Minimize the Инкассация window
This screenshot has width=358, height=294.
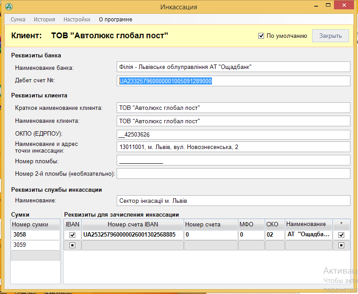coord(316,6)
